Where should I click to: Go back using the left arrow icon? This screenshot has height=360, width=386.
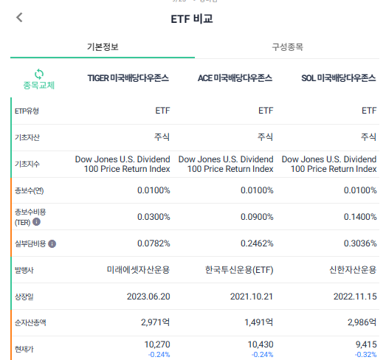point(19,18)
